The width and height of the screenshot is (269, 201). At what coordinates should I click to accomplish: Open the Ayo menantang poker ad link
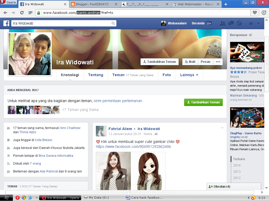[246, 68]
